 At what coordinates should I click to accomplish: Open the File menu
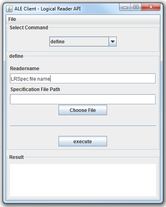(12, 19)
